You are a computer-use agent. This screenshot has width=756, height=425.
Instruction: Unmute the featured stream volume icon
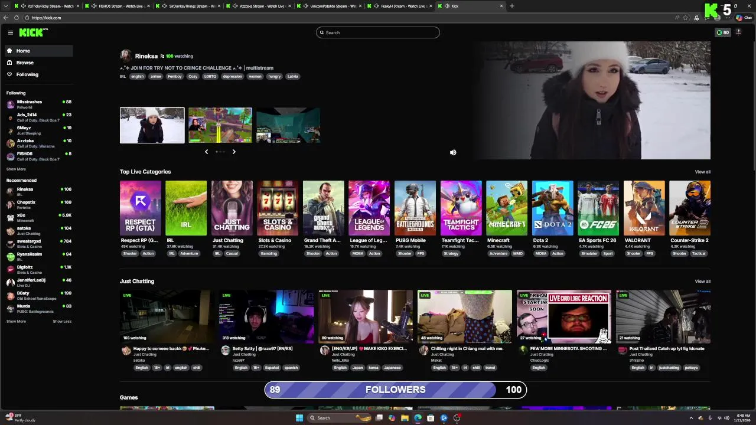click(x=453, y=152)
